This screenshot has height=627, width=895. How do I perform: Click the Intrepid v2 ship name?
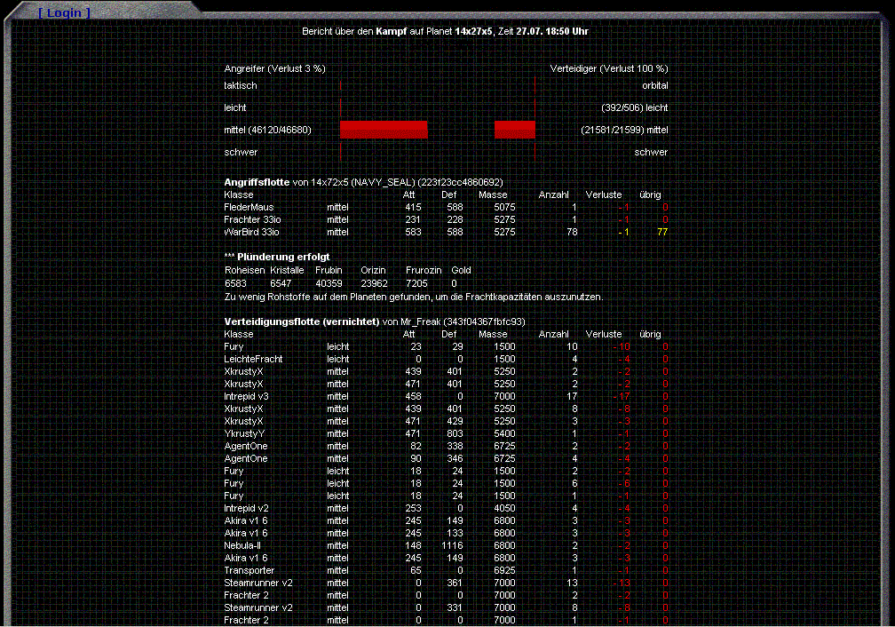[x=246, y=508]
